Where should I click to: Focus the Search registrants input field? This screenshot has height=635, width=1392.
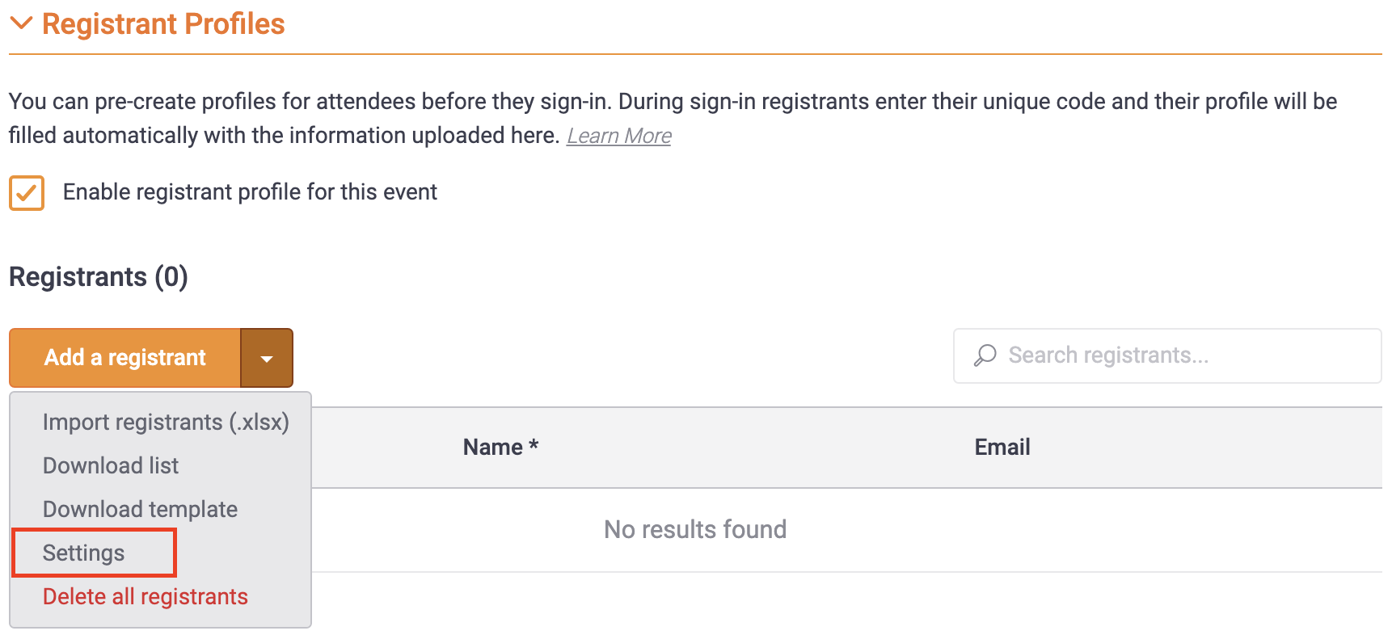pyautogui.click(x=1167, y=355)
